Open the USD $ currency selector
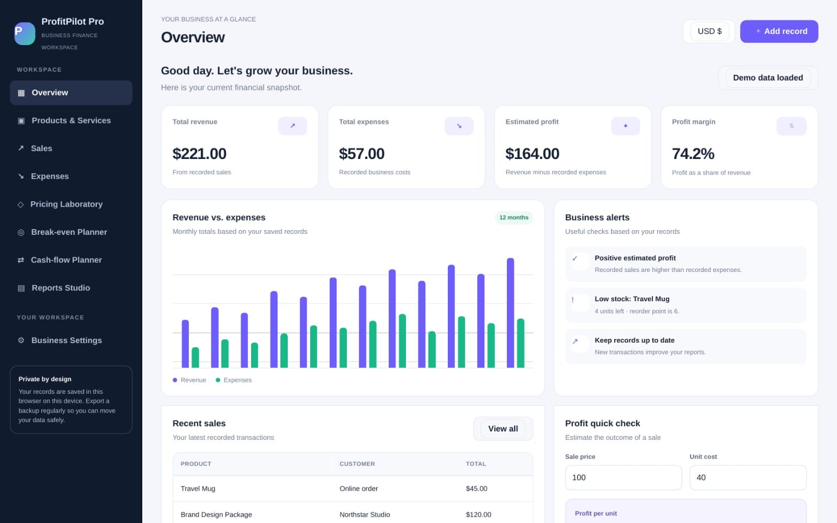Image resolution: width=837 pixels, height=523 pixels. click(709, 31)
